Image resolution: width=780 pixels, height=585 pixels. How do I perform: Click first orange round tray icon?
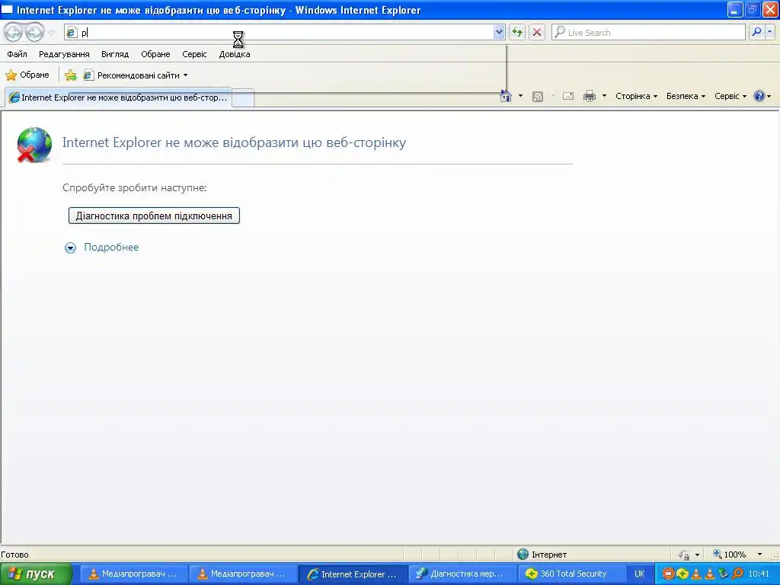point(669,574)
